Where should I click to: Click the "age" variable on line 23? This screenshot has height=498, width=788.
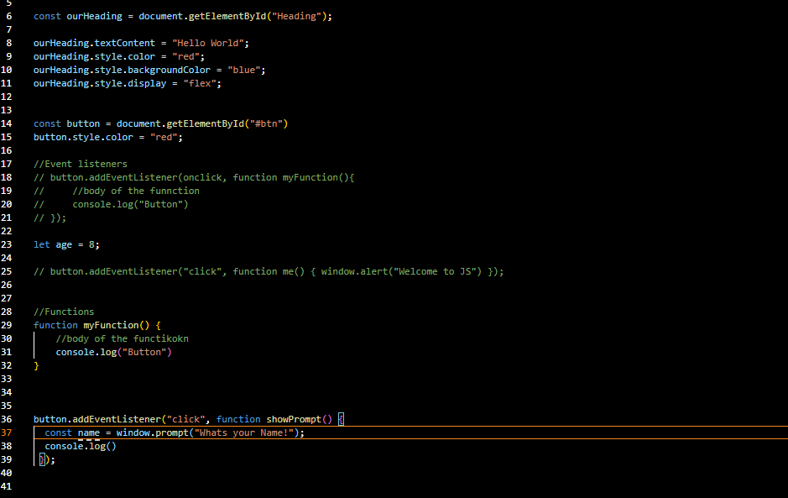tap(64, 245)
